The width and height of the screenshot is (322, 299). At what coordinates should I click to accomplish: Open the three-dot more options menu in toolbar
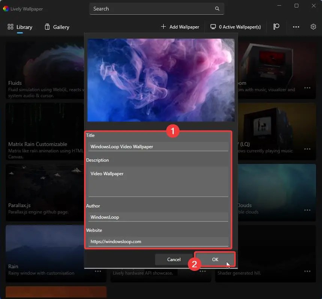click(296, 27)
